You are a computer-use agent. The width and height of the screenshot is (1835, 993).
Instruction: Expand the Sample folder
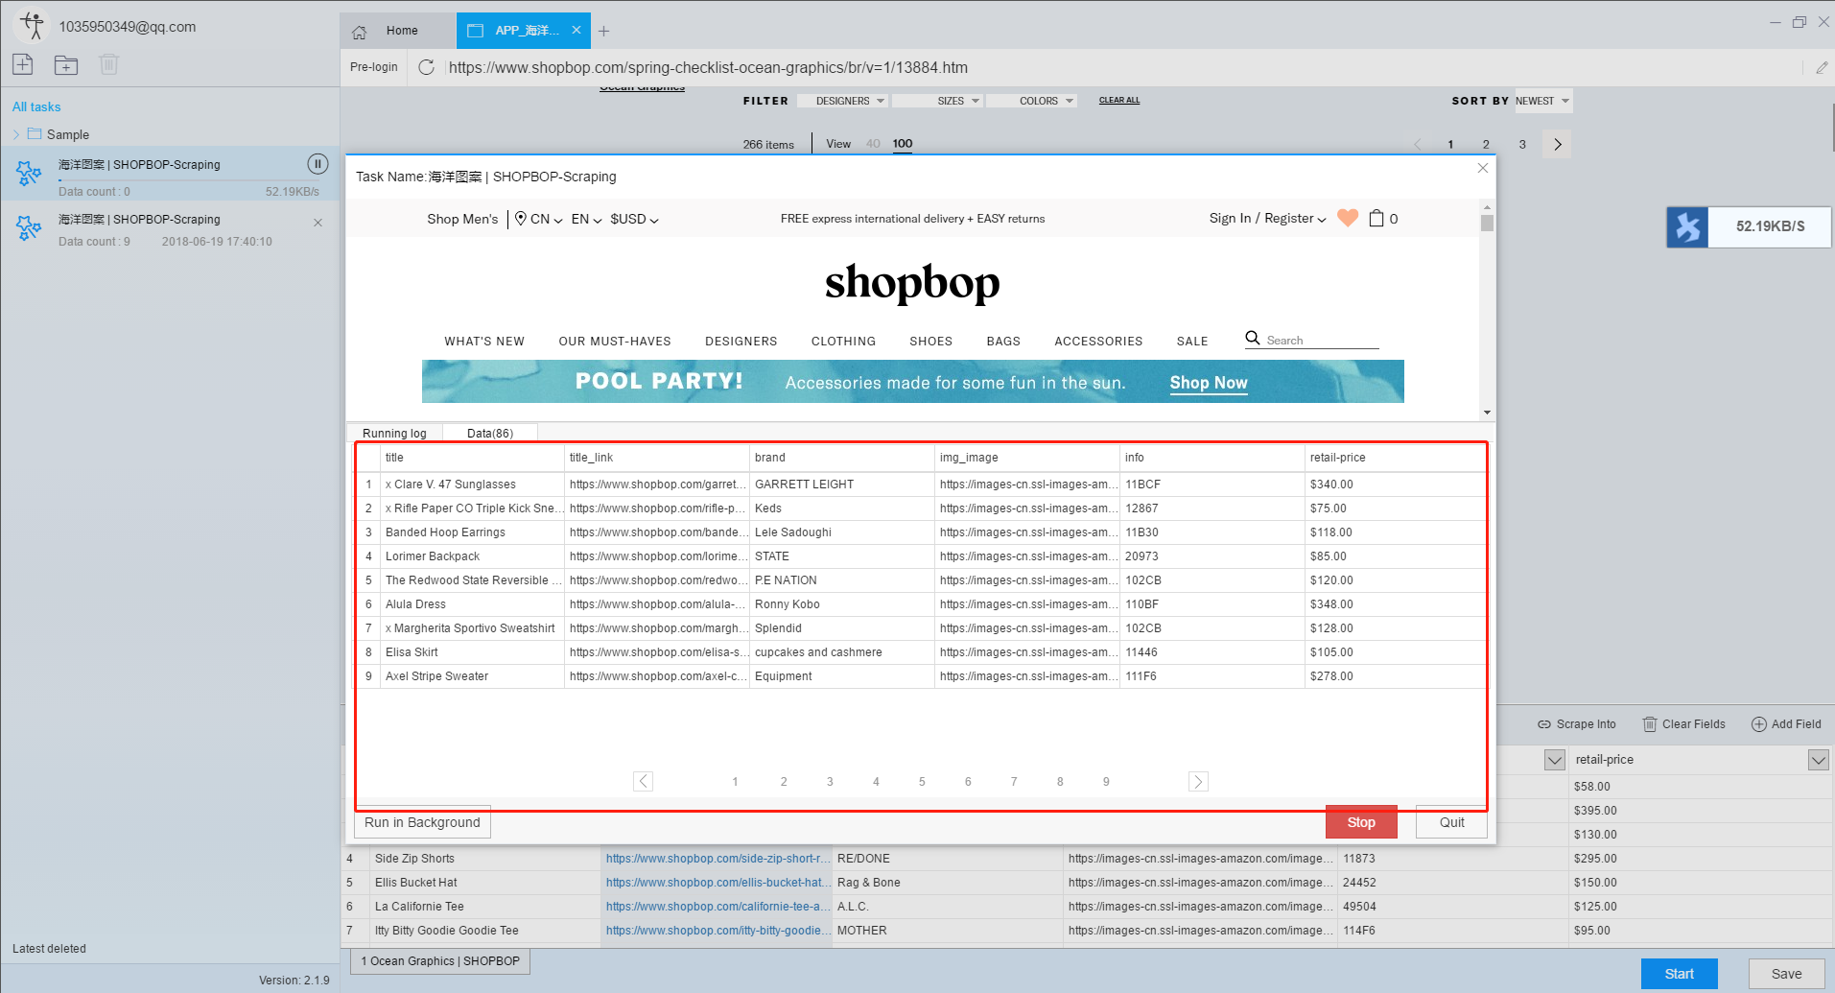16,134
